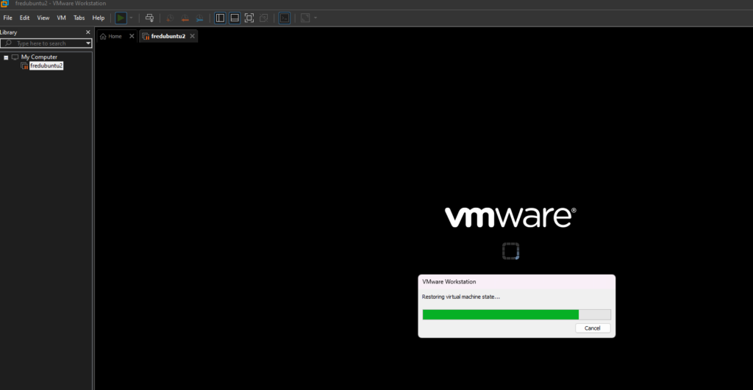Viewport: 753px width, 390px height.
Task: Open the Edit menu
Action: tap(24, 18)
